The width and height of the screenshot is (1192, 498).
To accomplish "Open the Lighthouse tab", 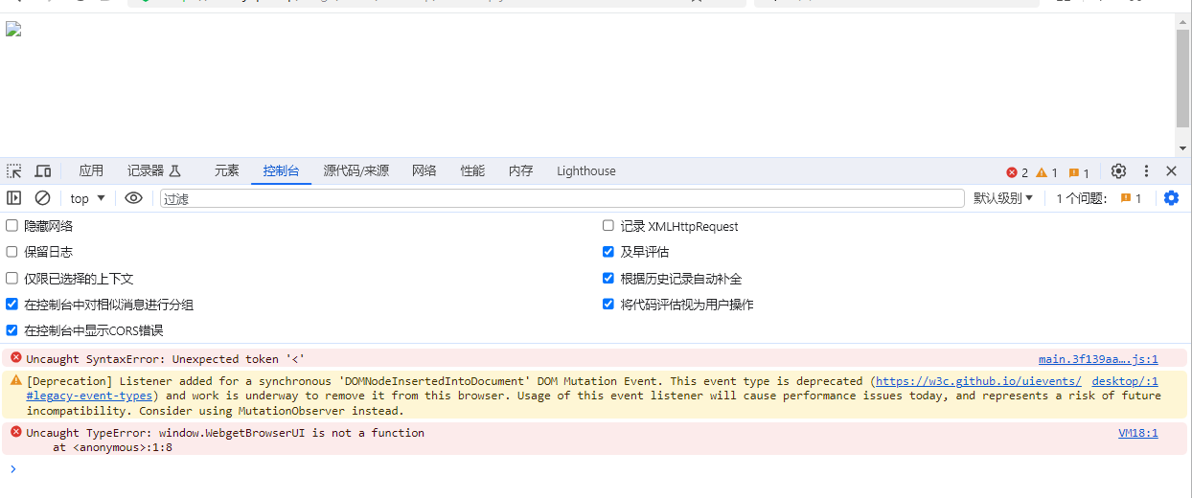I will (x=586, y=171).
